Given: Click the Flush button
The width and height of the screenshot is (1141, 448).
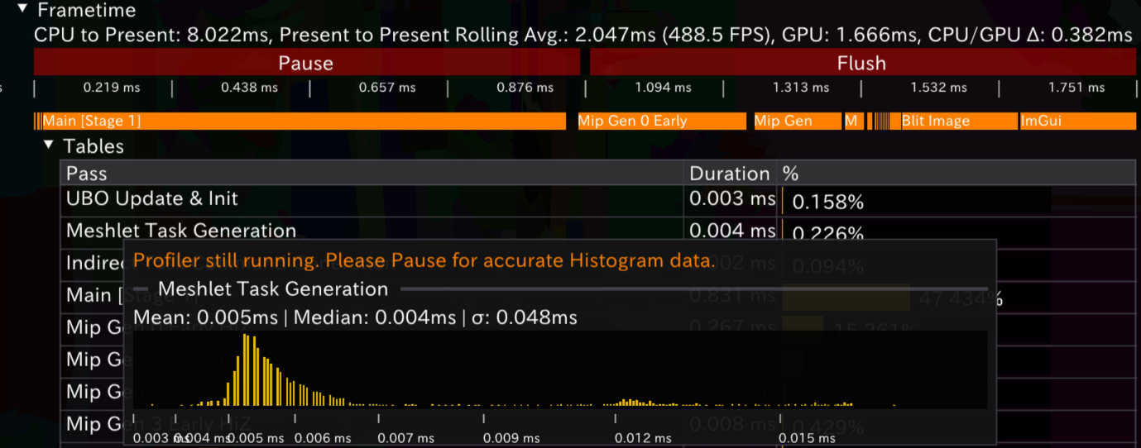Looking at the screenshot, I should pyautogui.click(x=861, y=63).
